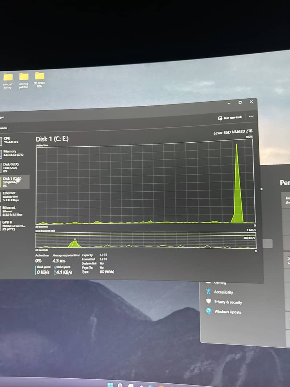This screenshot has width=290, height=387.
Task: Open the 'SELECTED USA' desktop folder
Action: tap(40, 76)
